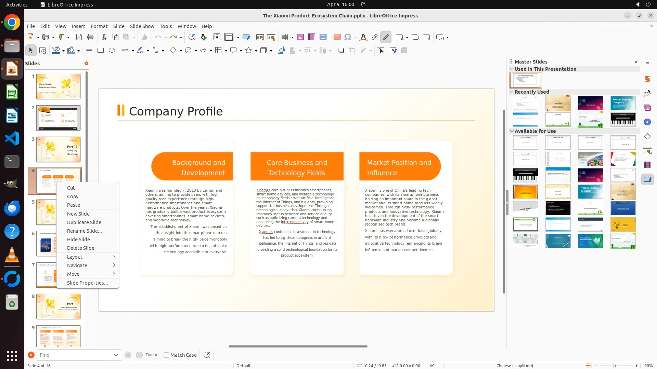657x369 pixels.
Task: Click the Print toolbar icon
Action: (90, 37)
